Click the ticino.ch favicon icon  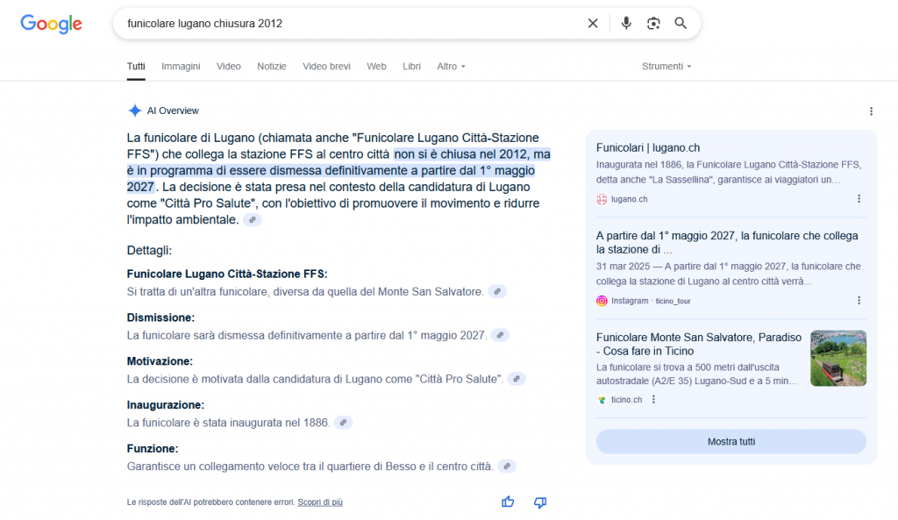(602, 400)
